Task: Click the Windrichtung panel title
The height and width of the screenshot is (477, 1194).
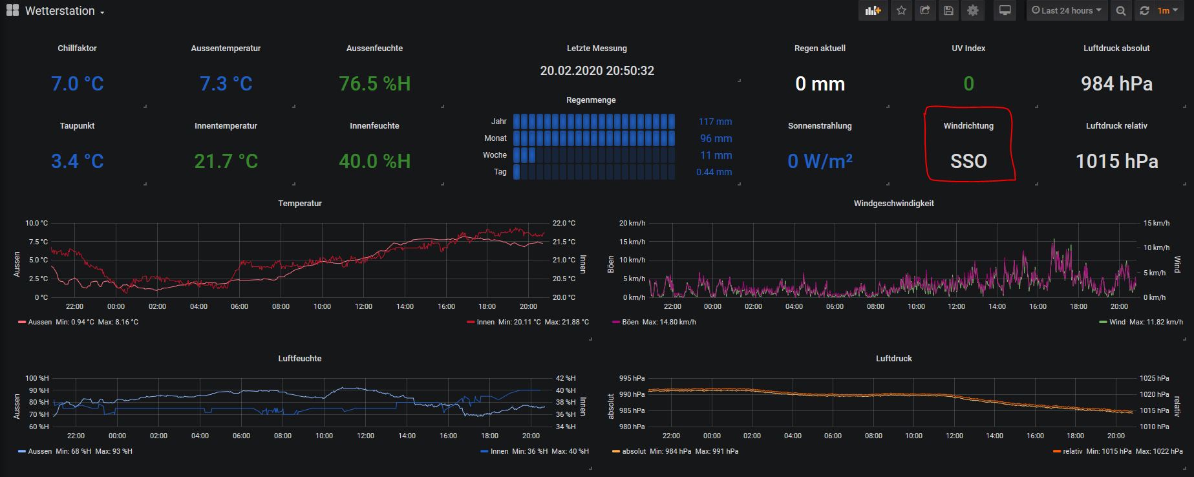Action: click(968, 126)
